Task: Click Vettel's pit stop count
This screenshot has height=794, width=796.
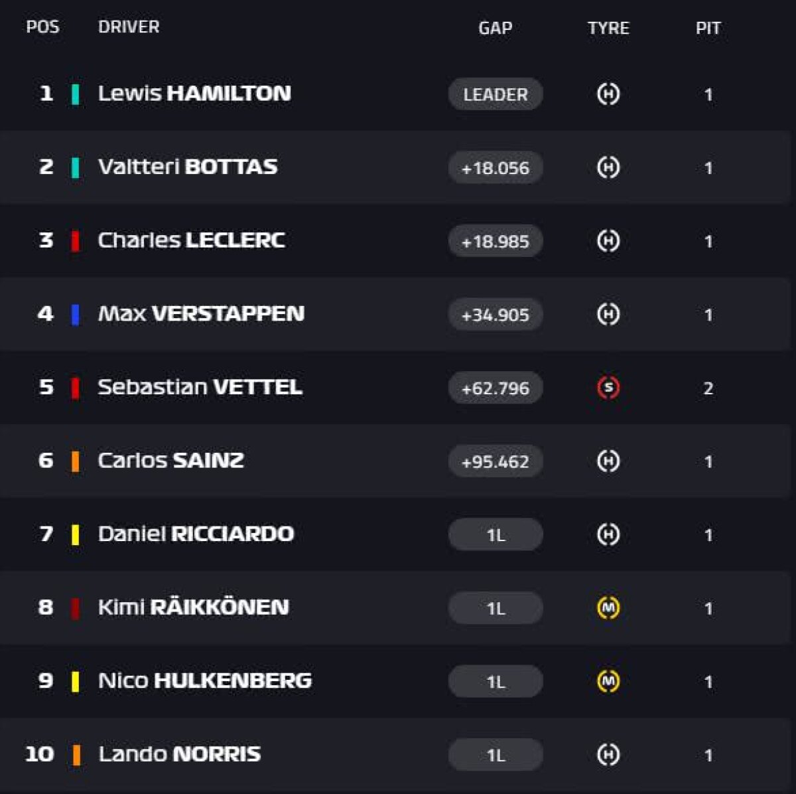Action: [x=708, y=388]
